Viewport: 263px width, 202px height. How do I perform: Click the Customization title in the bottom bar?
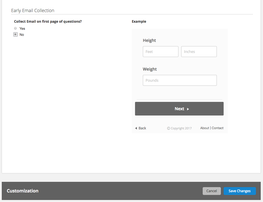pyautogui.click(x=23, y=191)
